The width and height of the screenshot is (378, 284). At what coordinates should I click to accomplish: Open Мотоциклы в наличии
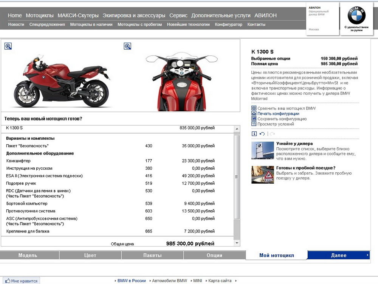click(x=91, y=24)
